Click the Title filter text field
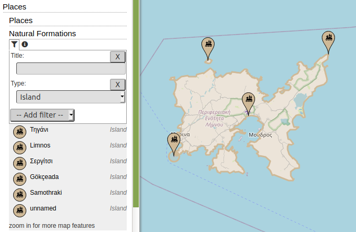Image resolution: width=356 pixels, height=232 pixels. 71,69
